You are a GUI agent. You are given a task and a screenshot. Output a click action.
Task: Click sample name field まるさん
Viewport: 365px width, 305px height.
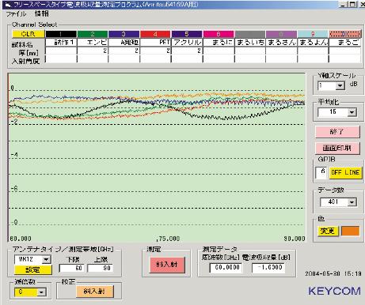point(281,43)
